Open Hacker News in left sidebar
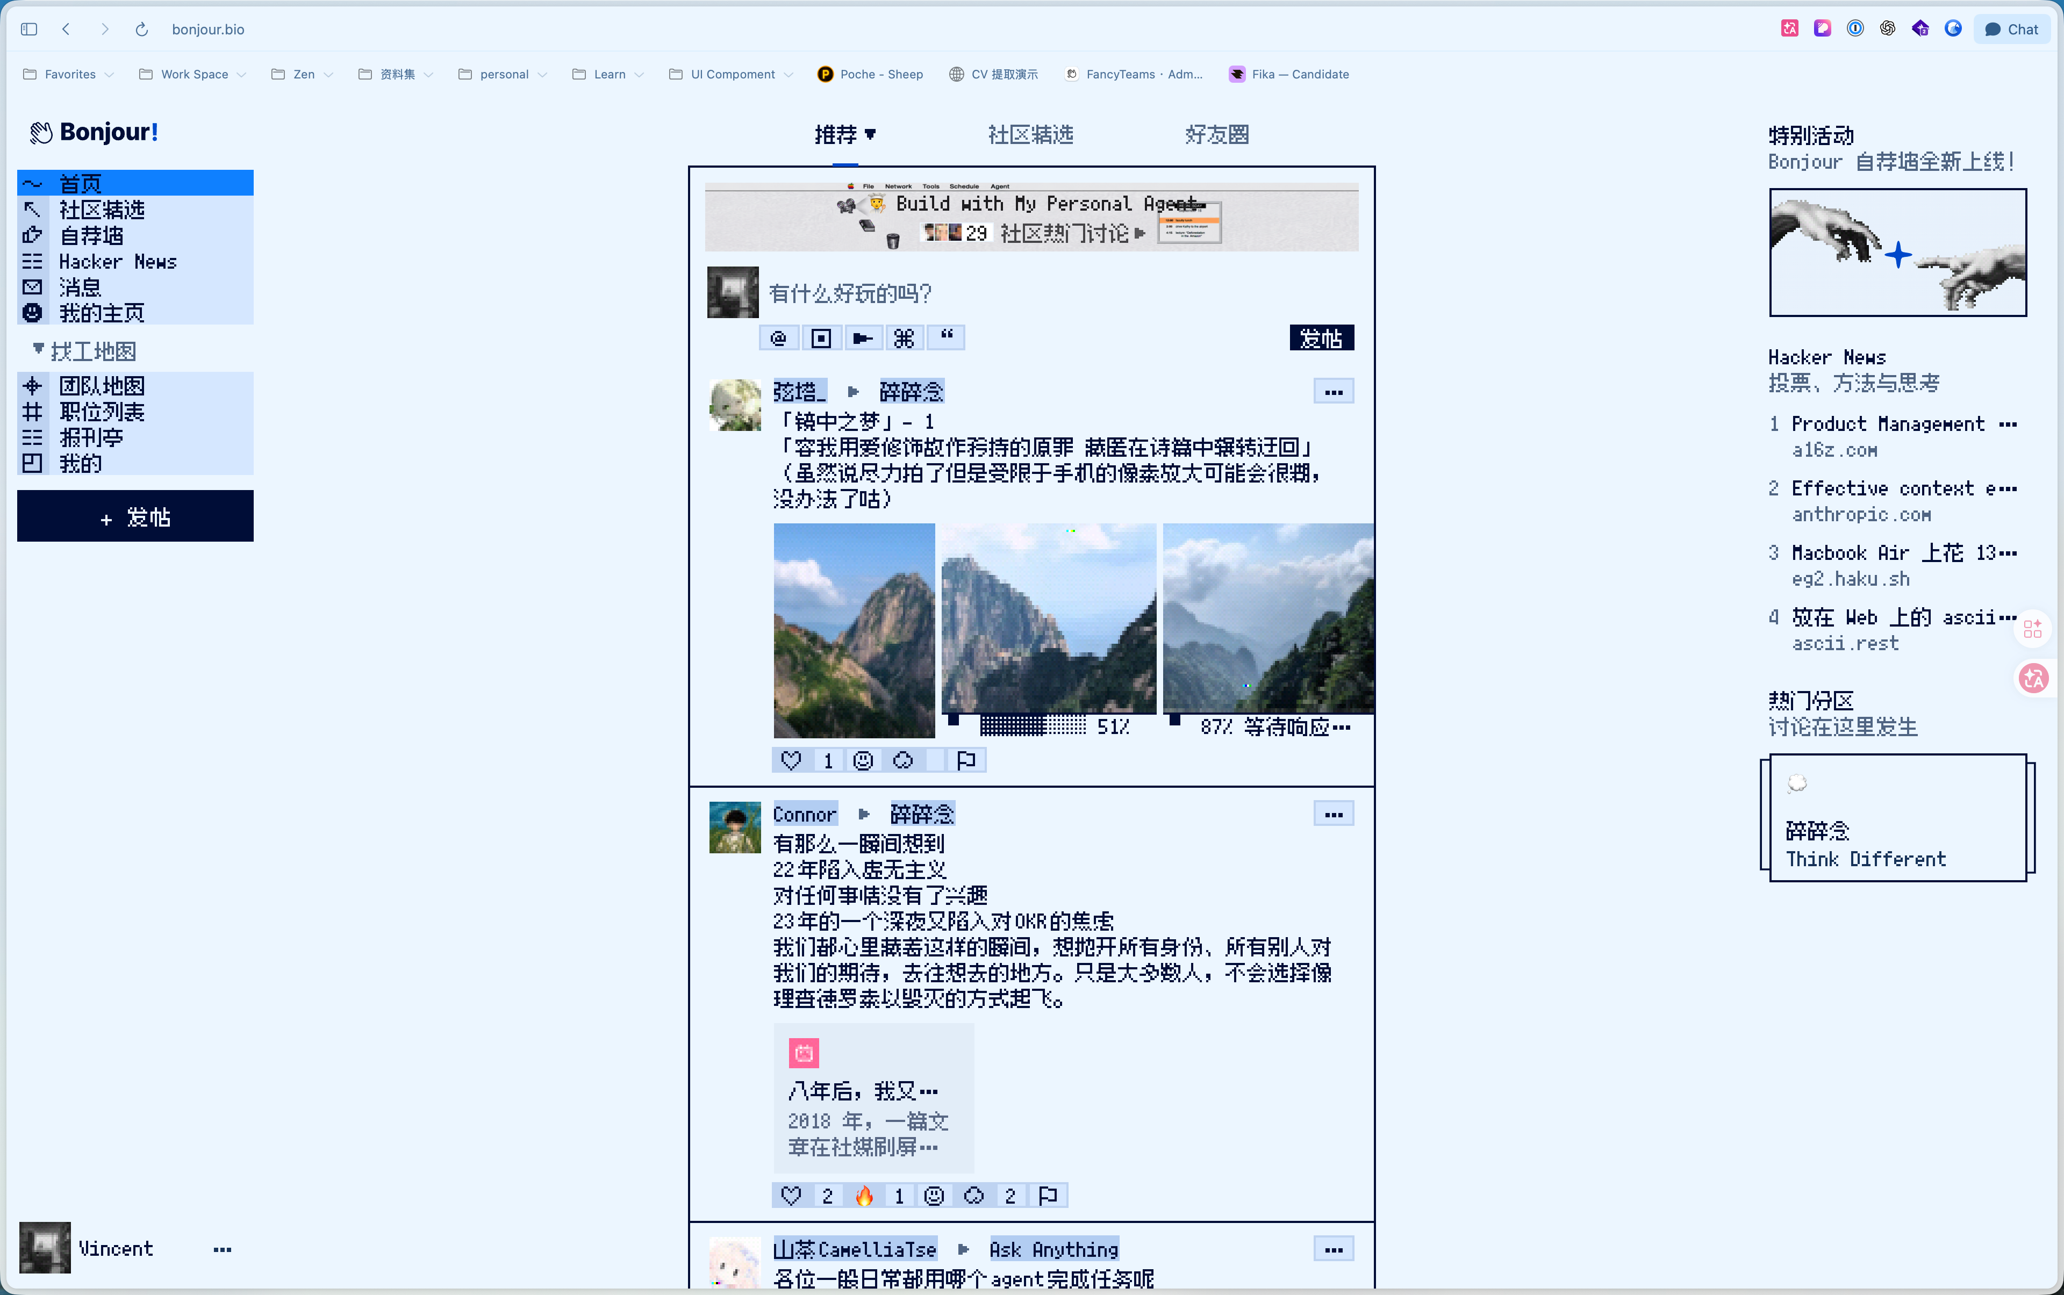The image size is (2064, 1295). point(135,261)
